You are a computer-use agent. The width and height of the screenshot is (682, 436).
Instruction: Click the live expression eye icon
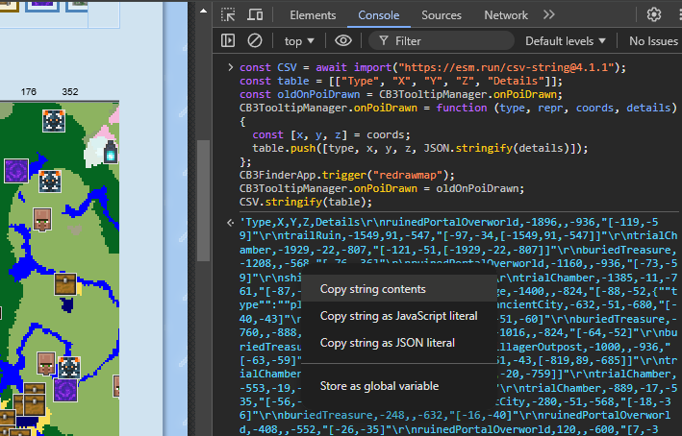pyautogui.click(x=342, y=41)
